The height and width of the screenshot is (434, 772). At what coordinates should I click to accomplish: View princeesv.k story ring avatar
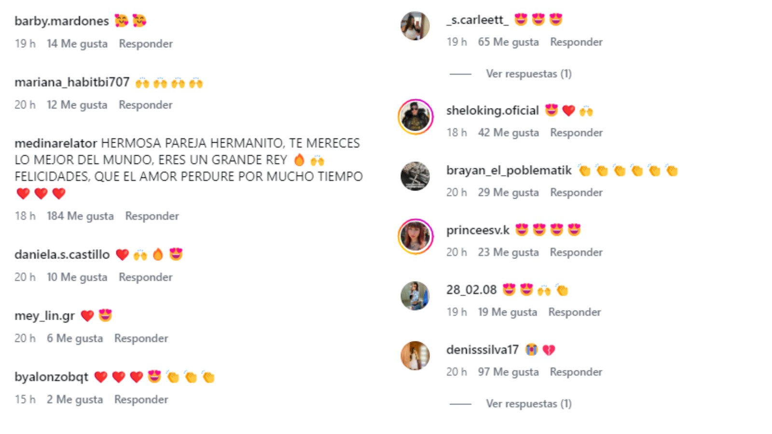415,236
